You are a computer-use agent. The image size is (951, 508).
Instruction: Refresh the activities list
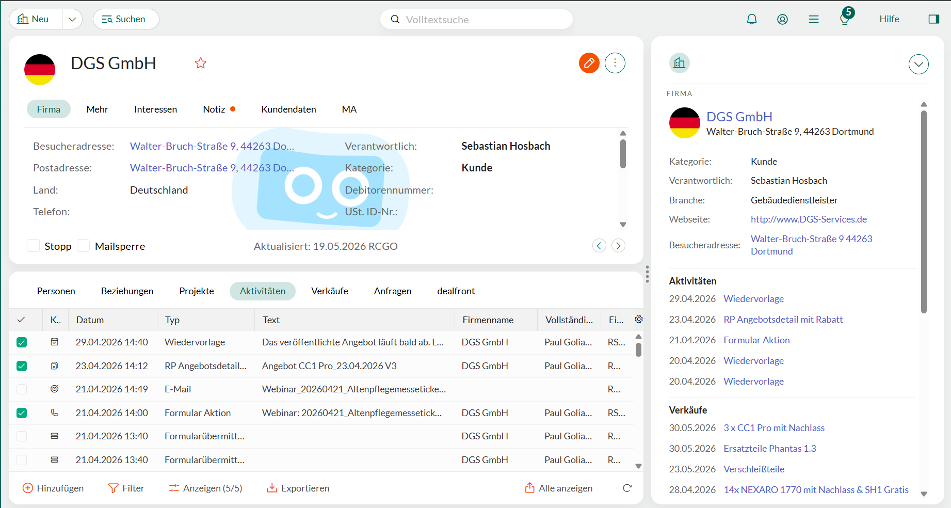pos(627,488)
